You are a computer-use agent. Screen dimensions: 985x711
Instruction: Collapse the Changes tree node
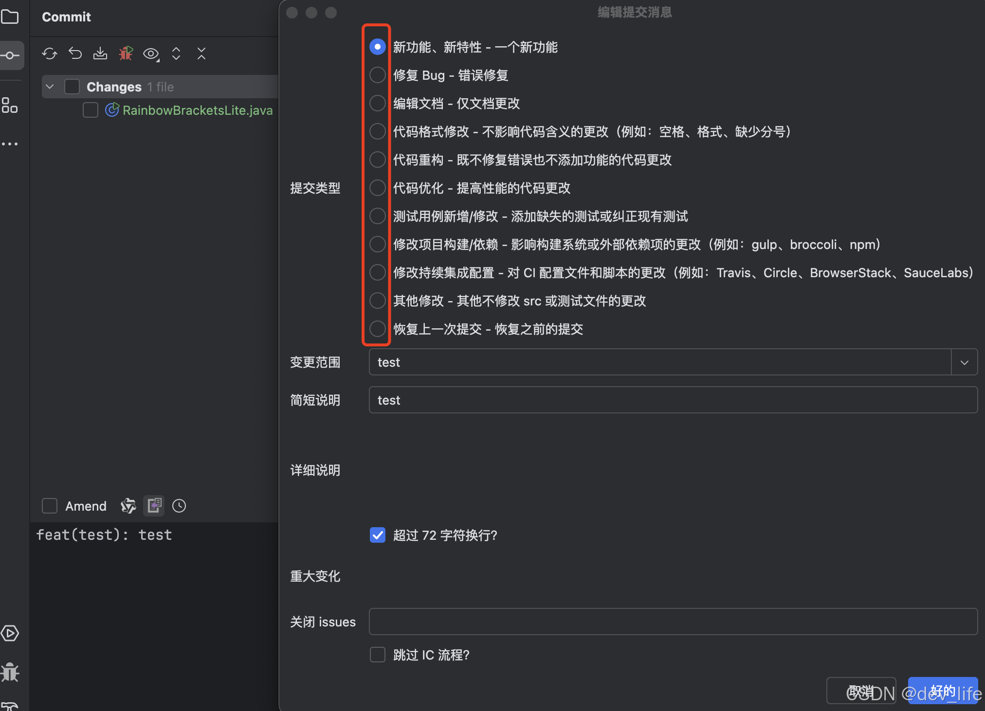pos(50,87)
